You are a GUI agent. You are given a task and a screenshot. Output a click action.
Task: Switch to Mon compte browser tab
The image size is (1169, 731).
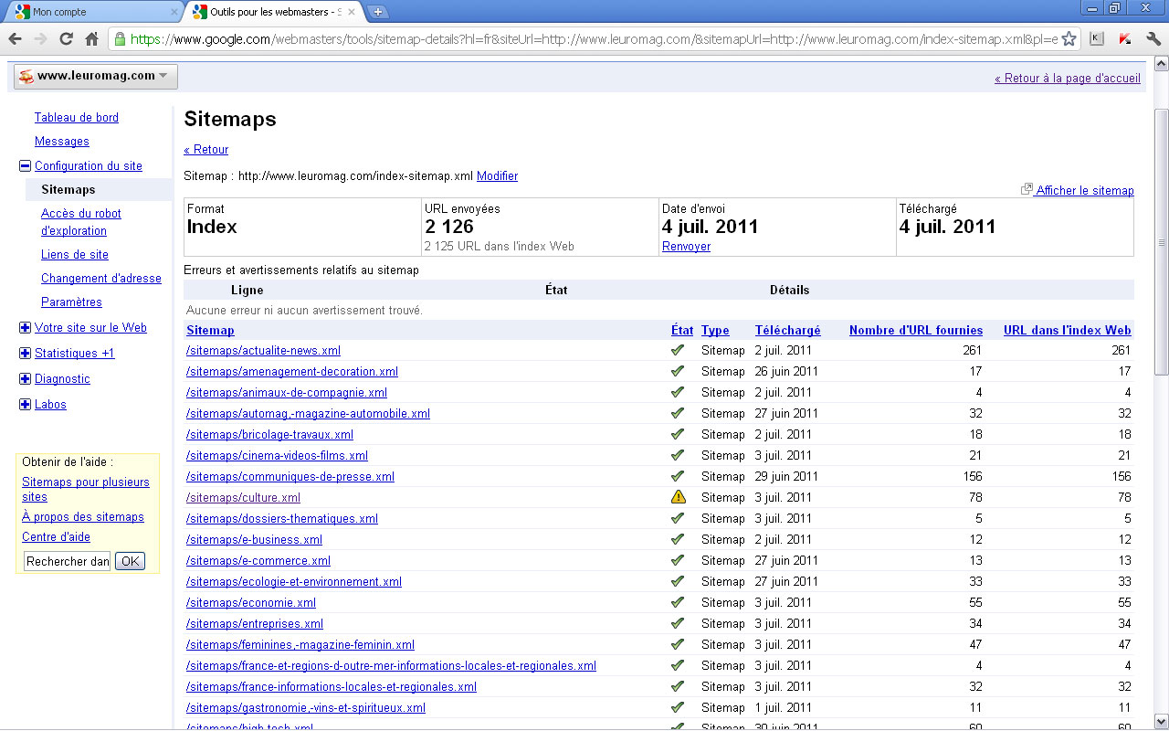(x=91, y=12)
